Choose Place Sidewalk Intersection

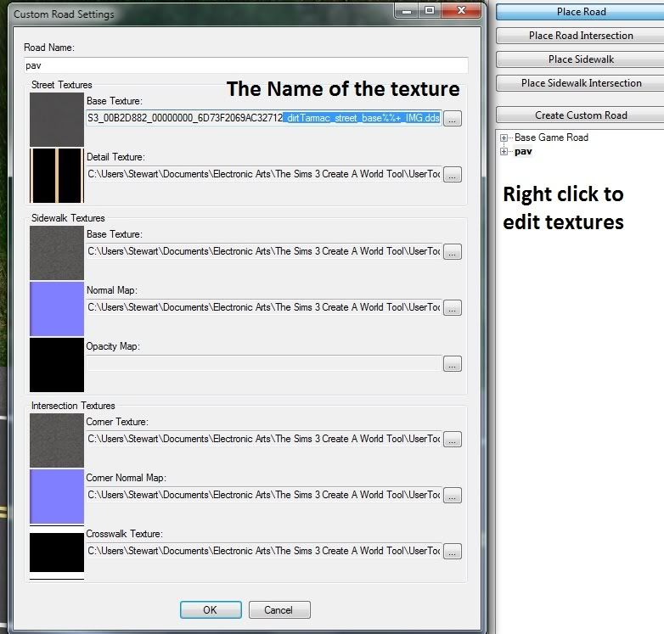[581, 83]
